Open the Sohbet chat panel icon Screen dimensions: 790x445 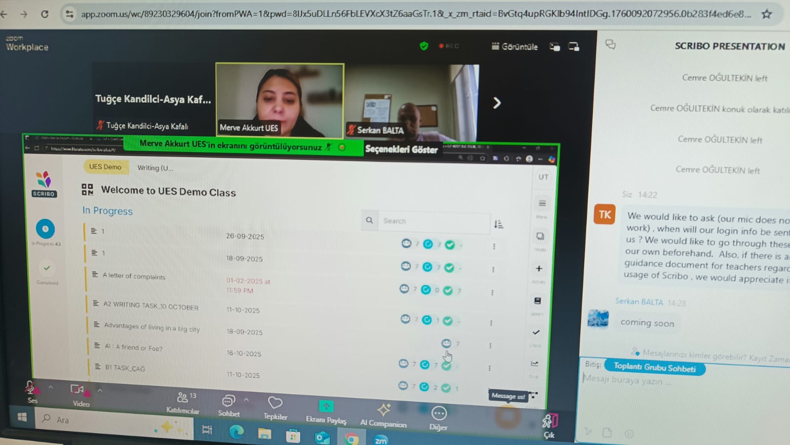coord(228,401)
